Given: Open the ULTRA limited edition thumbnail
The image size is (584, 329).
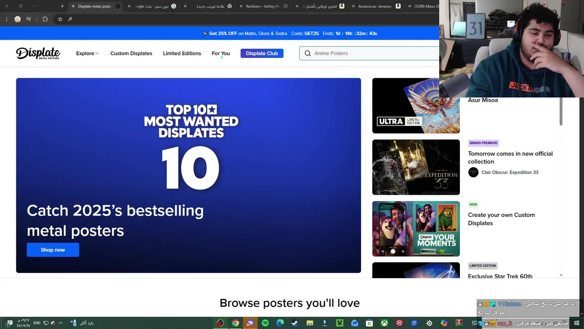Looking at the screenshot, I should pyautogui.click(x=416, y=106).
